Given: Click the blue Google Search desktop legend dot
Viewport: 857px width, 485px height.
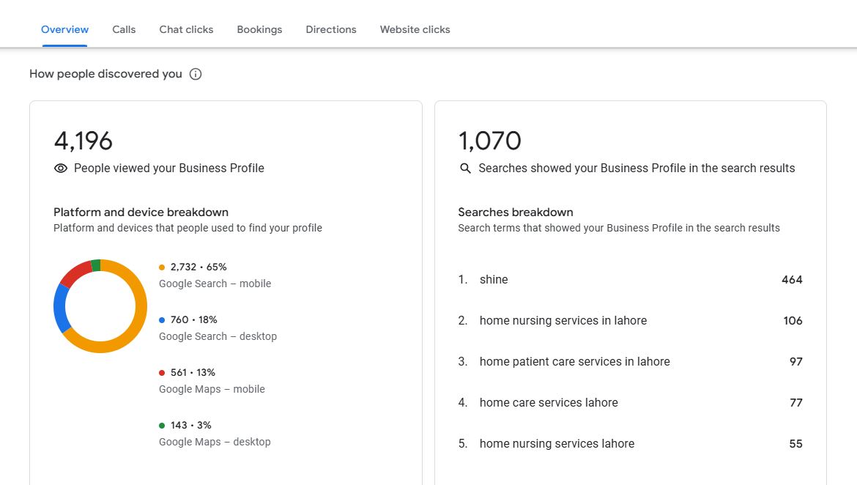Looking at the screenshot, I should click(x=162, y=320).
